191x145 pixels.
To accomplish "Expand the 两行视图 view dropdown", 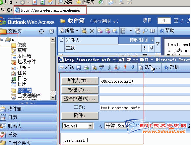I will pyautogui.click(x=114, y=22).
